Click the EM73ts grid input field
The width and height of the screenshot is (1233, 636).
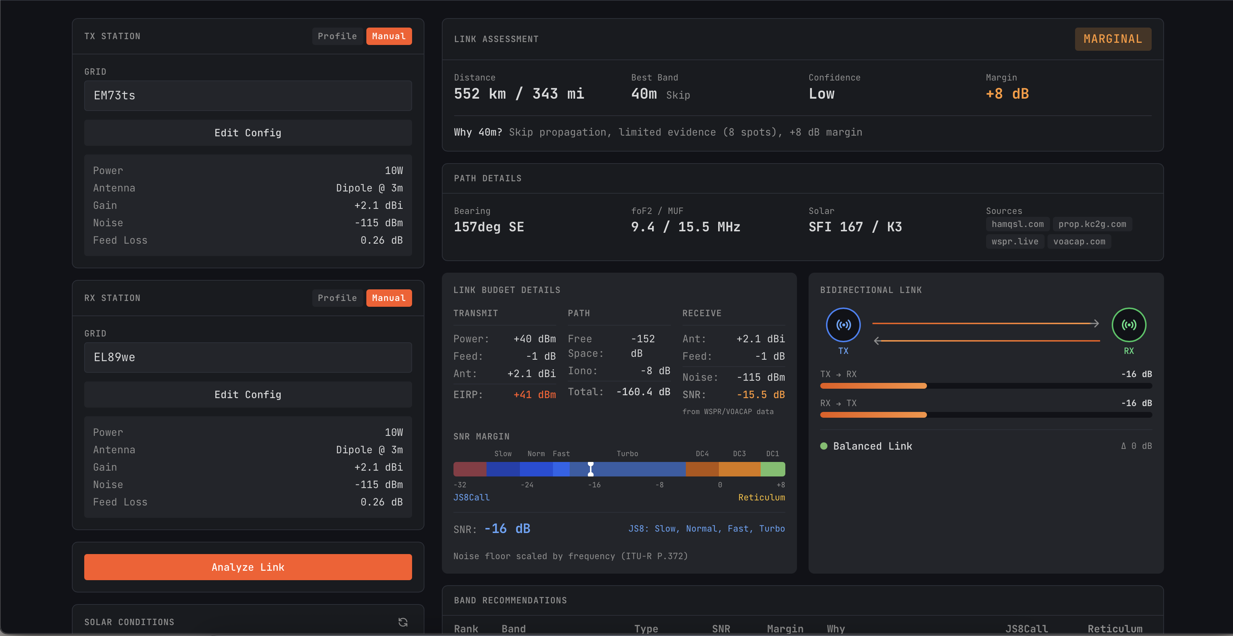[248, 96]
